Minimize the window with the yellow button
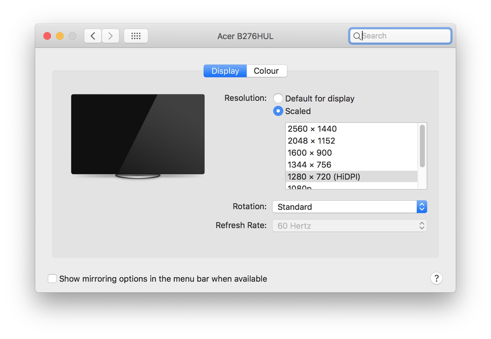Screen dimensions: 491x339 click(60, 36)
